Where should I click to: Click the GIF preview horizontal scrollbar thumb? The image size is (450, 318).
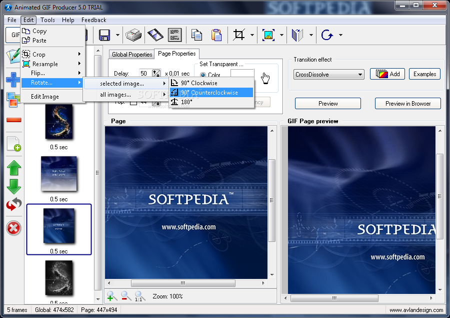pyautogui.click(x=334, y=298)
